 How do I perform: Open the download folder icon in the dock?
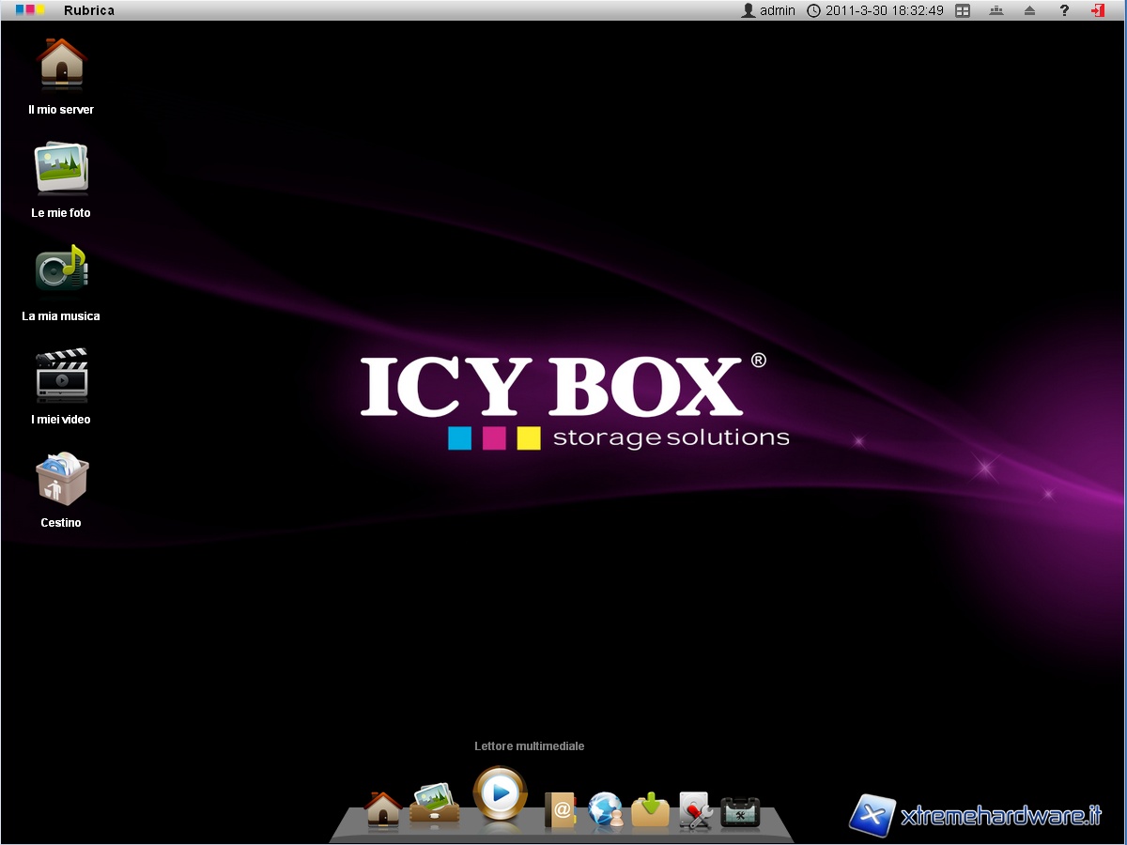pyautogui.click(x=650, y=809)
